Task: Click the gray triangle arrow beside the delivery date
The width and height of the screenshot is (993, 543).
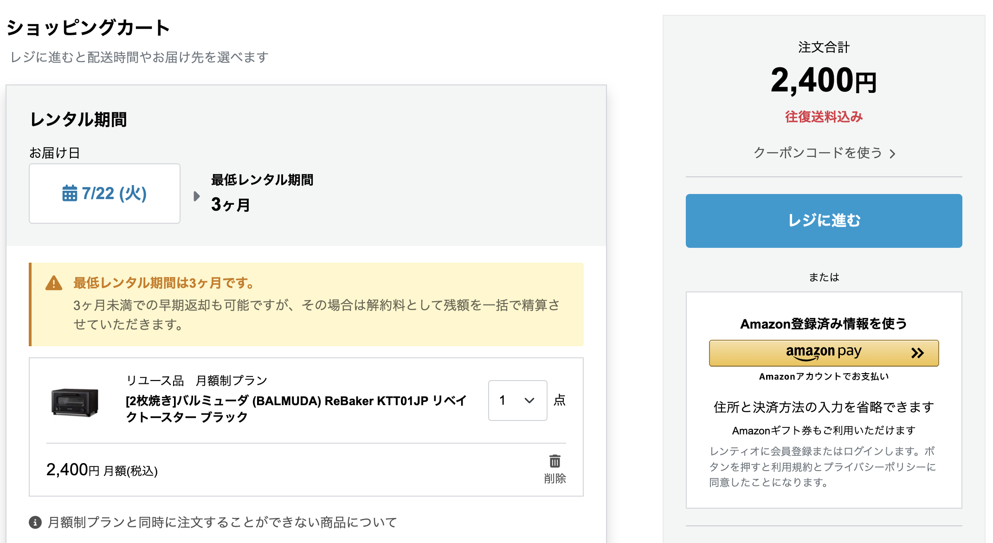Action: [x=196, y=196]
